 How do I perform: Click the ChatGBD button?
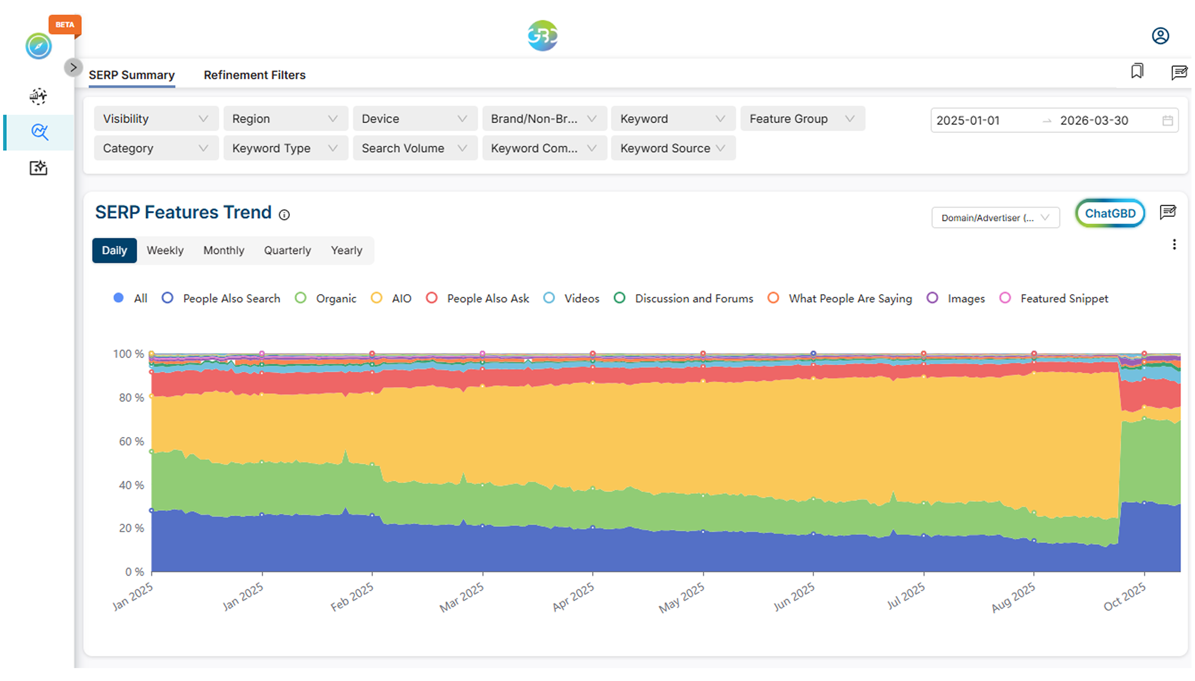tap(1110, 214)
